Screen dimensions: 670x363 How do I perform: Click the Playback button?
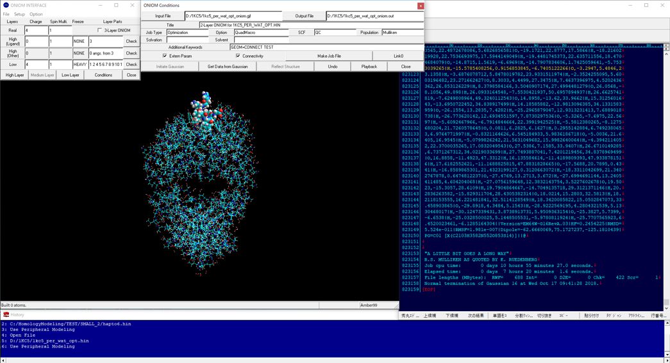coord(369,67)
